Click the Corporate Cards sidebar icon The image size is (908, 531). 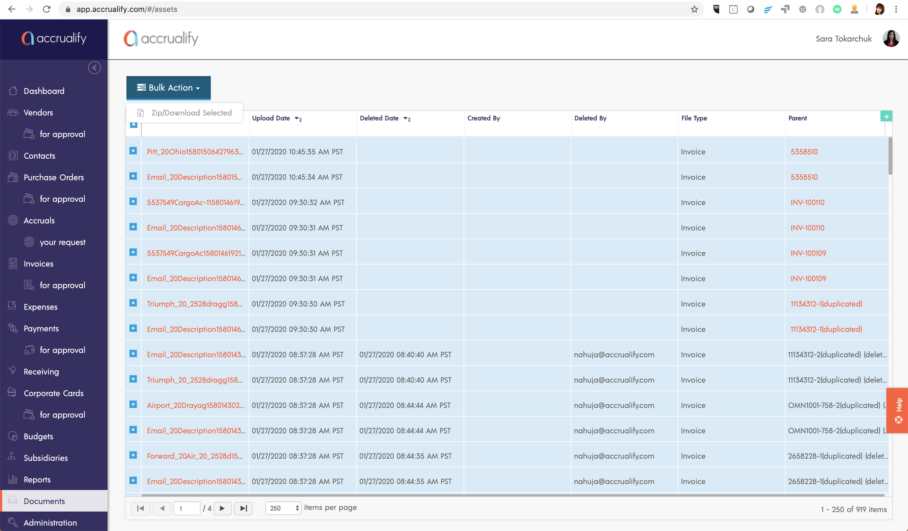[13, 393]
